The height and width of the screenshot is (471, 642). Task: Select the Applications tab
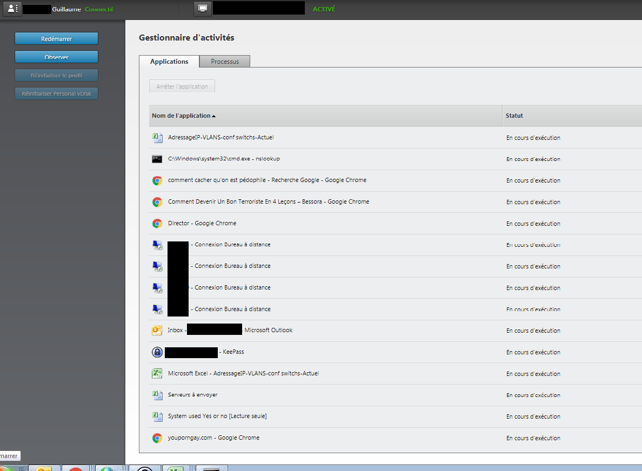coord(169,62)
